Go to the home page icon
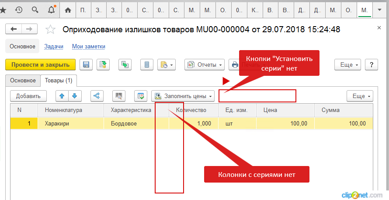 pos(68,9)
